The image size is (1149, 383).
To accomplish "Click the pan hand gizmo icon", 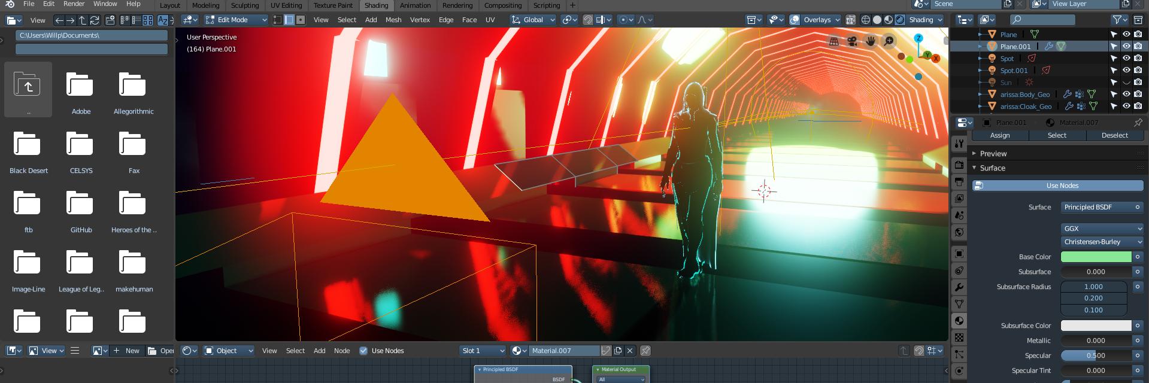I will (870, 41).
